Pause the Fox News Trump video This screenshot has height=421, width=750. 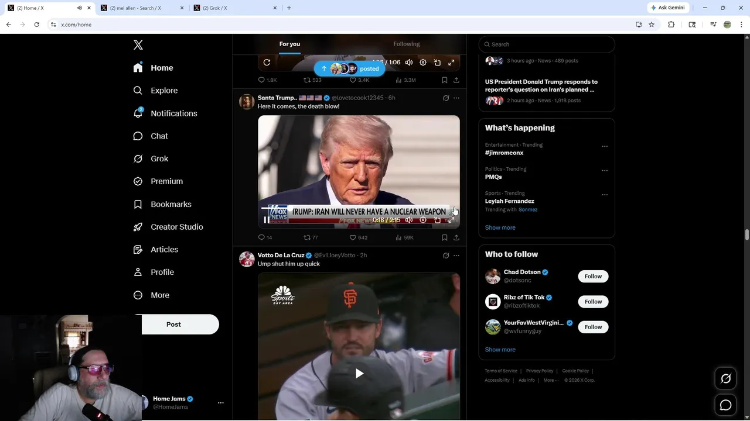pyautogui.click(x=267, y=220)
